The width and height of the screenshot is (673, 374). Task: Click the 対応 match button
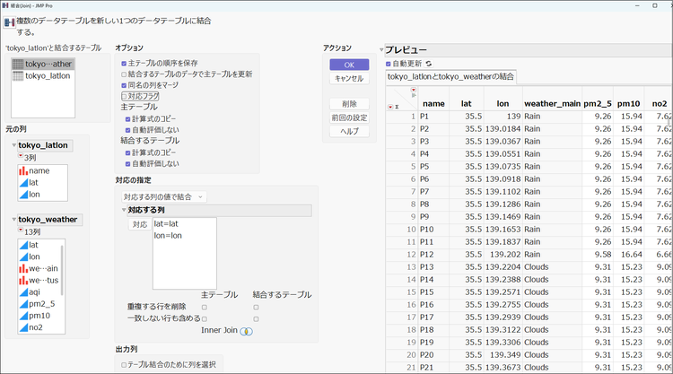pyautogui.click(x=140, y=224)
